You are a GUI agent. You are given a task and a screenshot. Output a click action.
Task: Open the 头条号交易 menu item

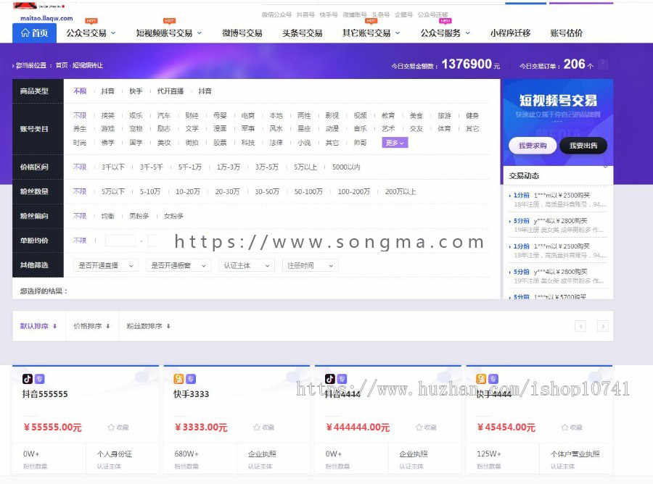pyautogui.click(x=302, y=33)
